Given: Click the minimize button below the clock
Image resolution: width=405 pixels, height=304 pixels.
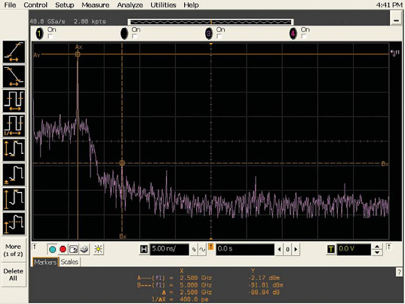Looking at the screenshot, I should coord(396,20).
